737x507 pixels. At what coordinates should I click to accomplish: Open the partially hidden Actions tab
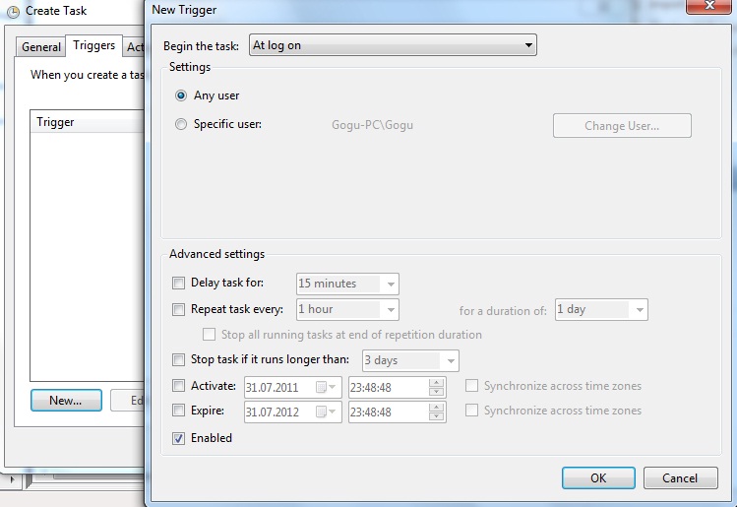pyautogui.click(x=135, y=47)
